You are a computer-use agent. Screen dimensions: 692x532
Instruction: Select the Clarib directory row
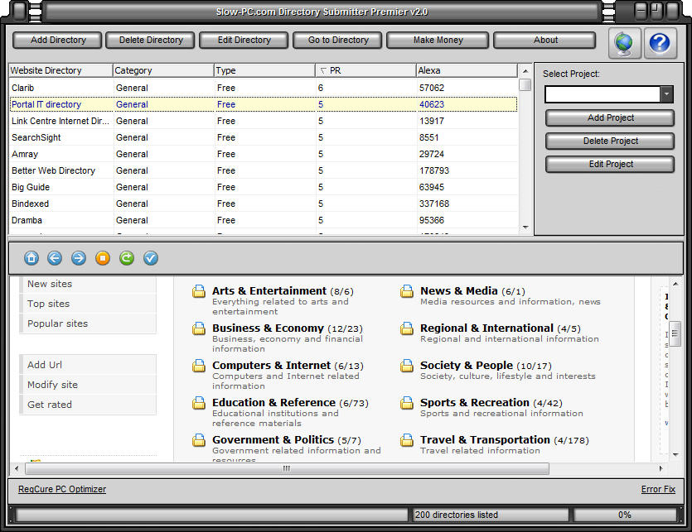coord(263,88)
